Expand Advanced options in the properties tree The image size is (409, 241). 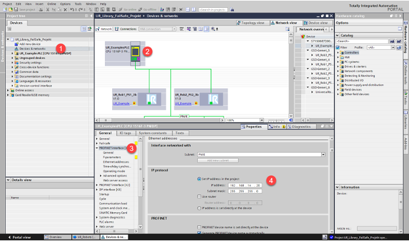(x=101, y=176)
